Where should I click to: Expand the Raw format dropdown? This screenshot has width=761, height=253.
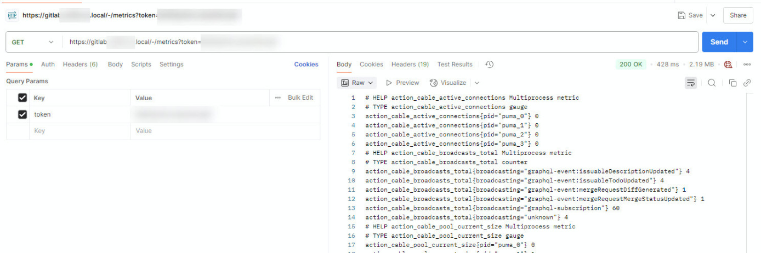pyautogui.click(x=357, y=83)
